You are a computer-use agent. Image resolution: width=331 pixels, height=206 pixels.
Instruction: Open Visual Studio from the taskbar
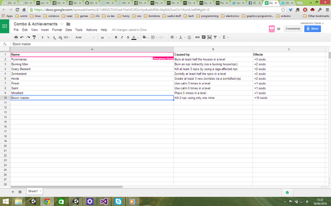click(x=104, y=202)
